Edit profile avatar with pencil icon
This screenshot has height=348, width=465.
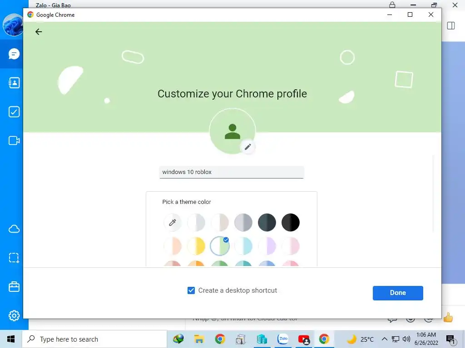pyautogui.click(x=248, y=147)
